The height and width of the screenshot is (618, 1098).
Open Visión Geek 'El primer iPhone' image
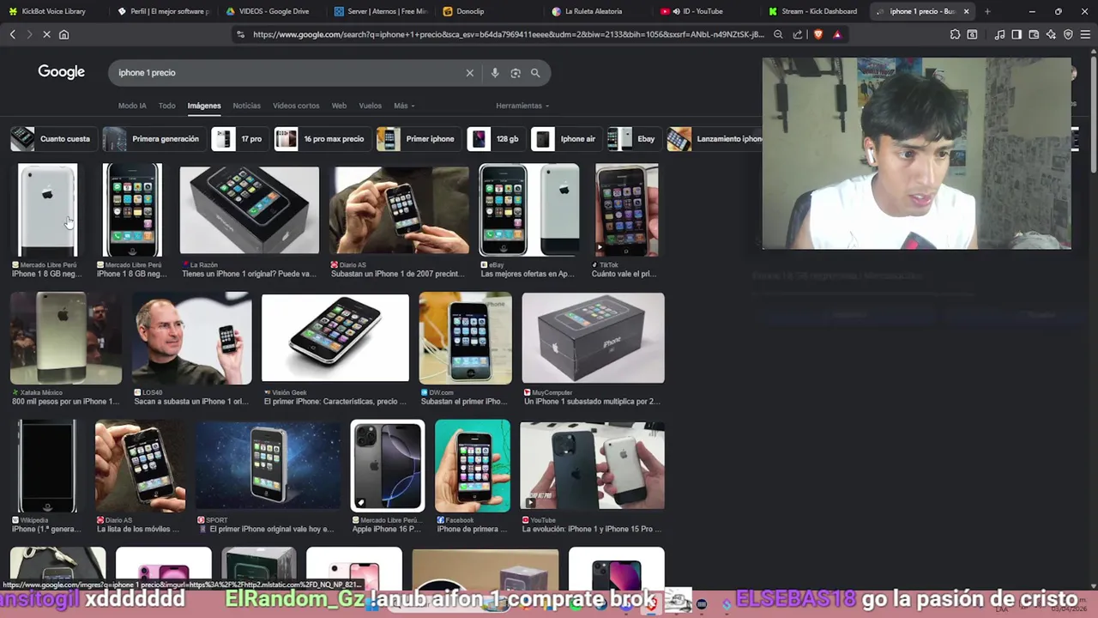coord(335,338)
